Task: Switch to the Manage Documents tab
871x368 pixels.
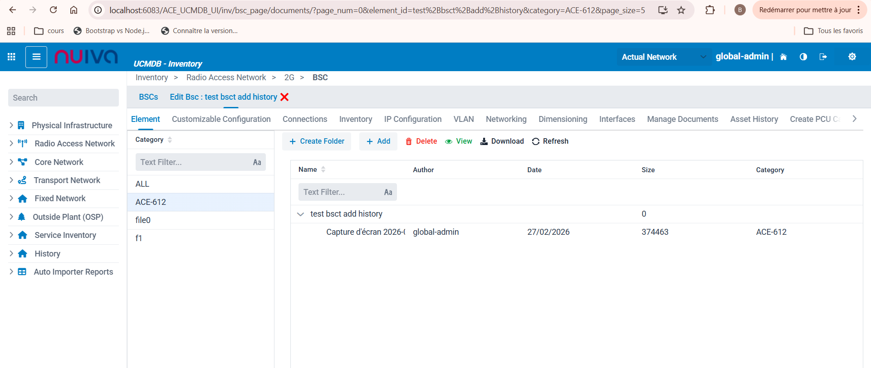Action: (x=682, y=119)
